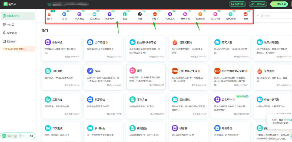The height and width of the screenshot is (142, 292).
Task: Open the 工作总结 template card
Action: coord(103,48)
